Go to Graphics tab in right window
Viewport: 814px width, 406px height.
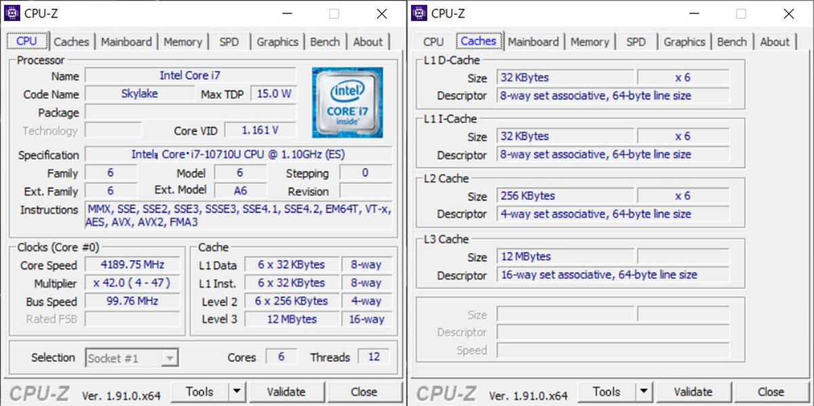[684, 41]
